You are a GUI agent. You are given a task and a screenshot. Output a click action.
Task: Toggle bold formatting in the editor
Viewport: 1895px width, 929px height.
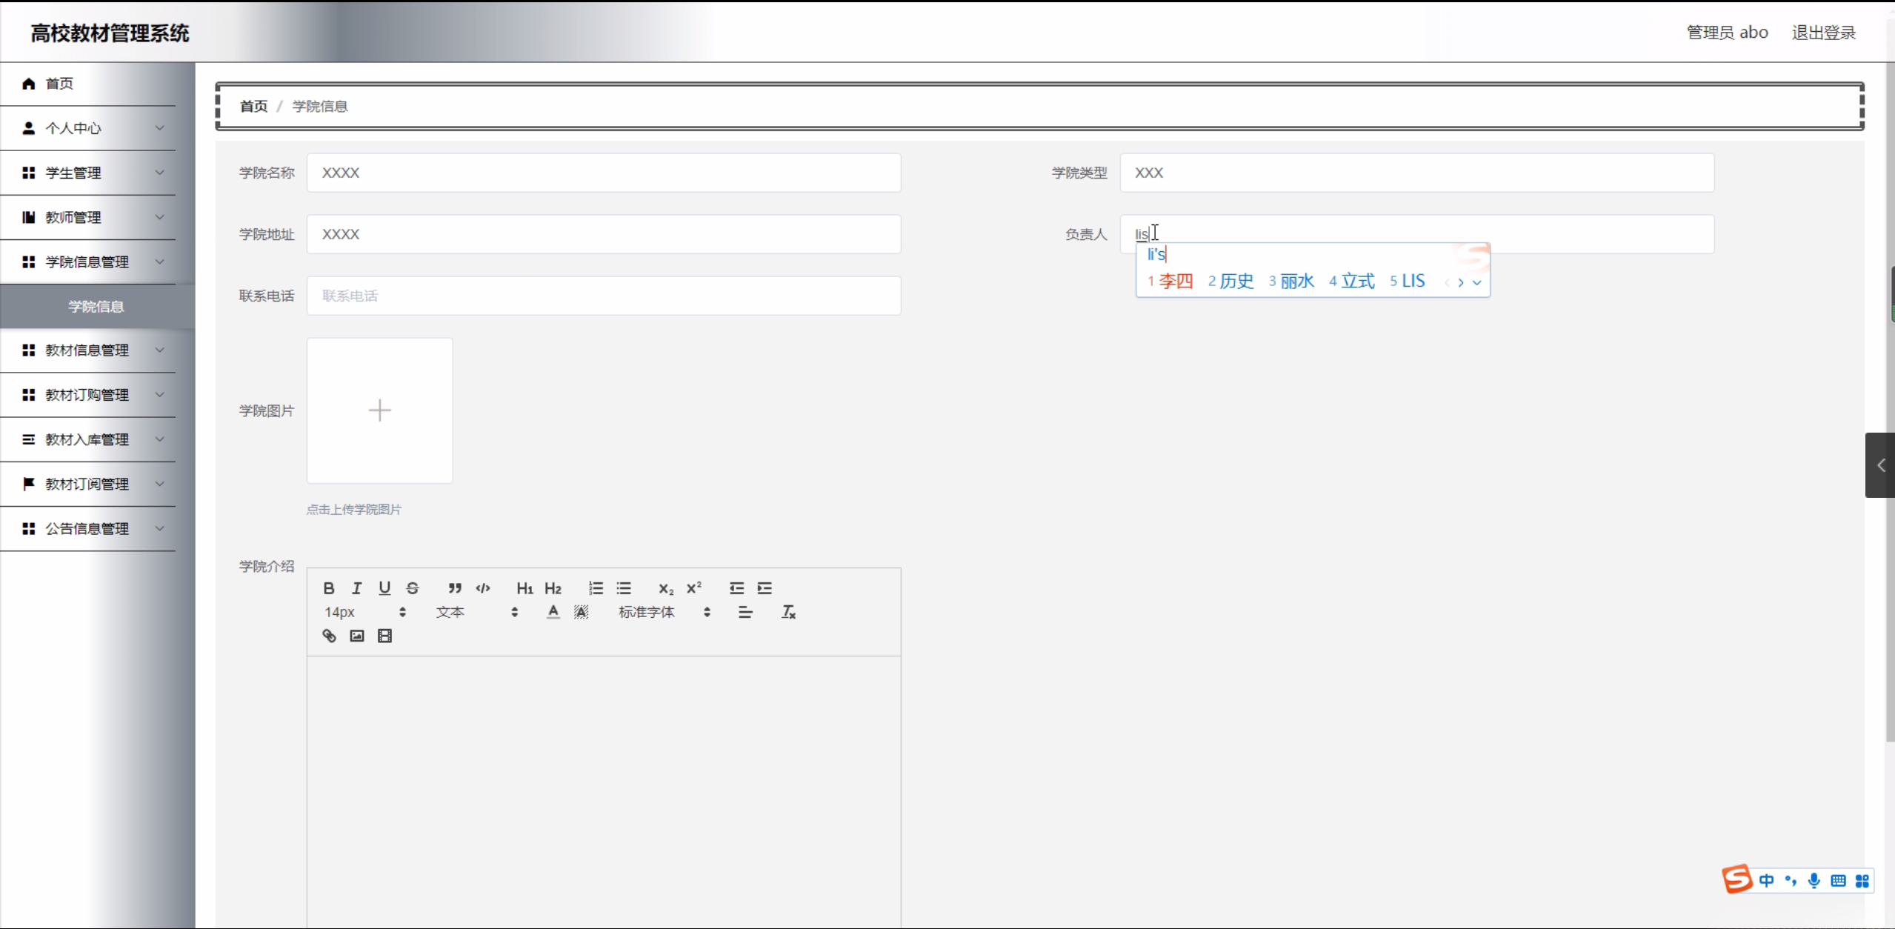pyautogui.click(x=329, y=588)
